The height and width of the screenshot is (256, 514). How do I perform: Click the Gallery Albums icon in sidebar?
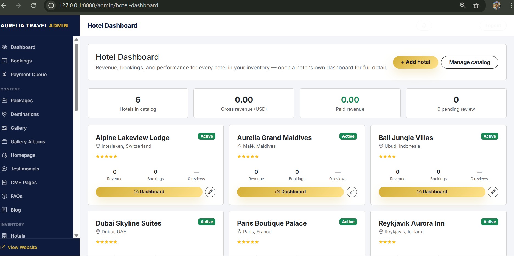coord(4,142)
